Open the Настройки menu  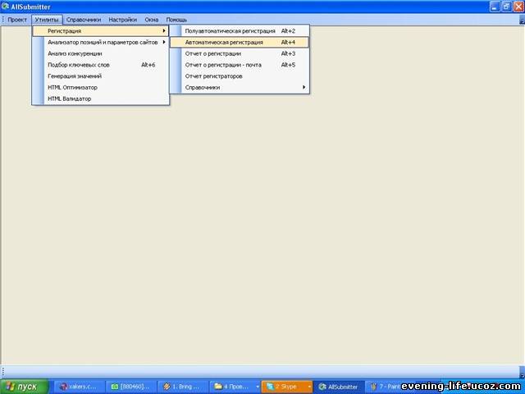[122, 20]
